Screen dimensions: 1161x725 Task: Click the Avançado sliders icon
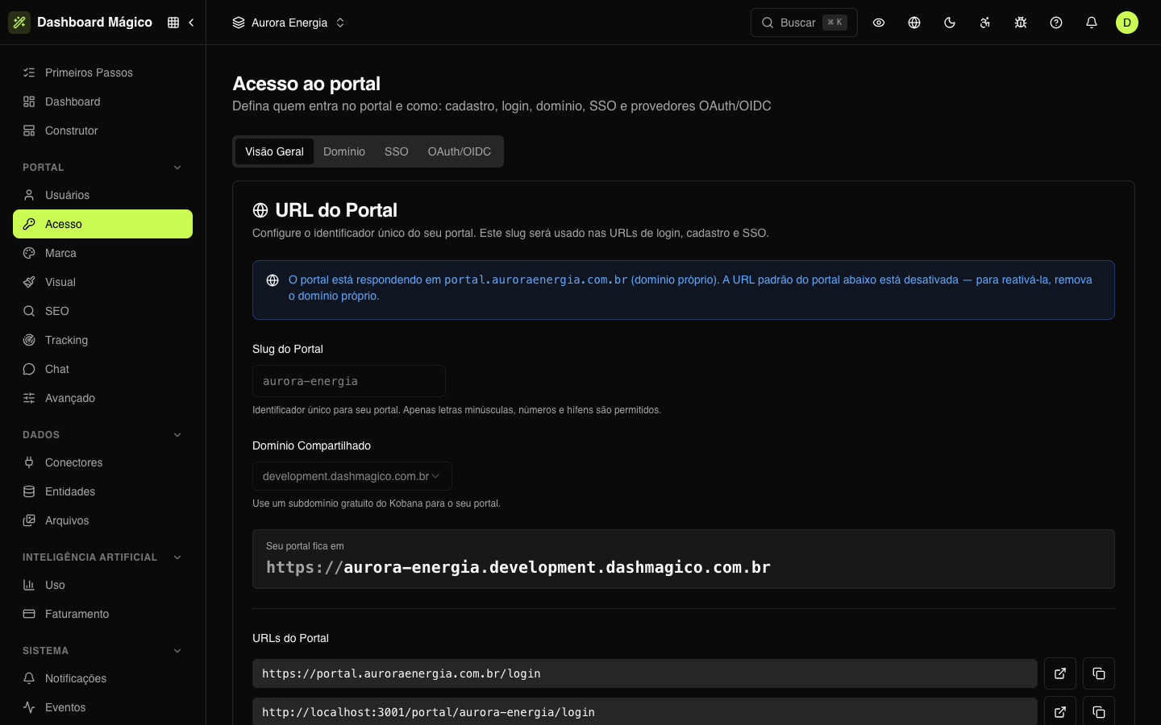click(29, 398)
